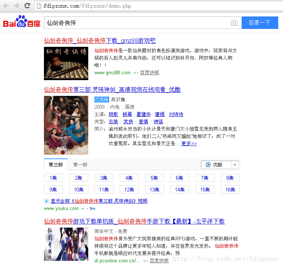The width and height of the screenshot is (283, 266).
Task: Open actor link 胡歌
Action: coord(113,114)
